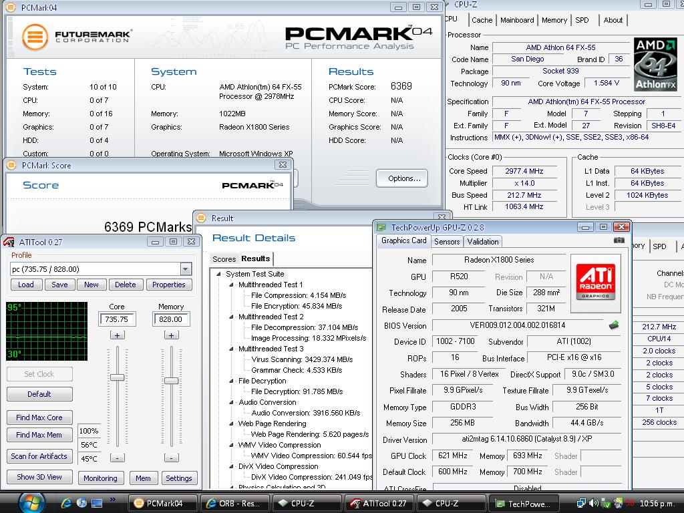Click Find Max Mem button
The height and width of the screenshot is (513, 684).
tap(39, 435)
